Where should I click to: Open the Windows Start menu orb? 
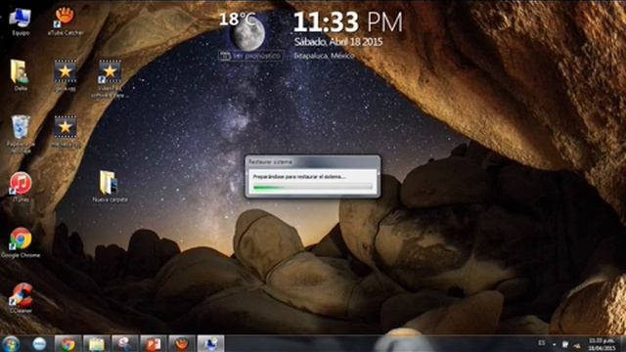[11, 344]
